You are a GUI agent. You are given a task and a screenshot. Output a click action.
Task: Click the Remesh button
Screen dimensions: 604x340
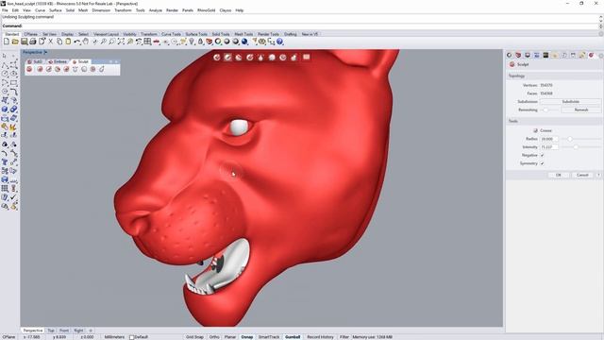click(581, 110)
